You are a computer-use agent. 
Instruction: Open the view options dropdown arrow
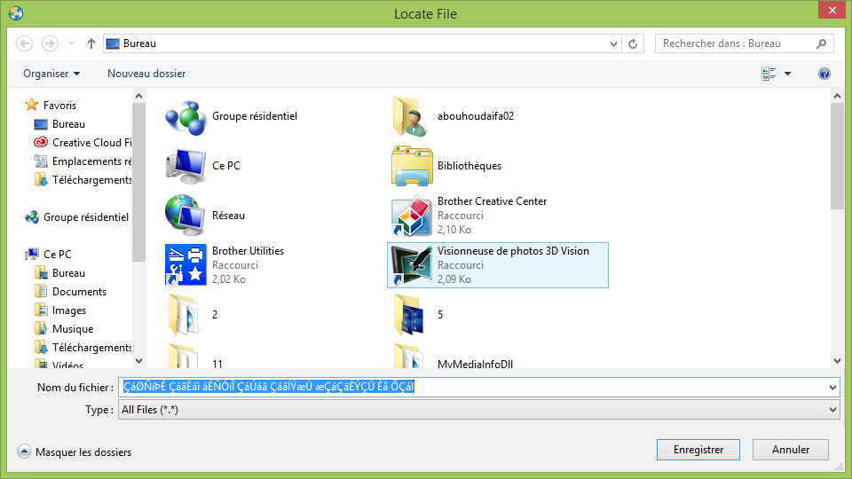tap(787, 74)
